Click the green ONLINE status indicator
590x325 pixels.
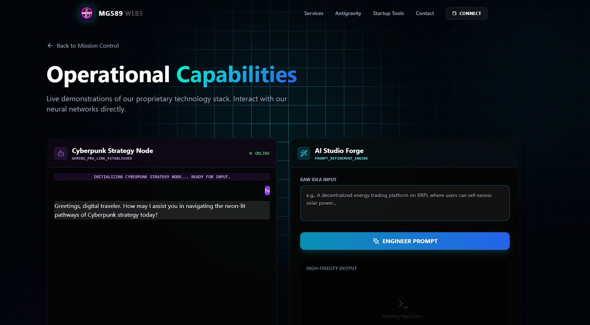tap(259, 154)
